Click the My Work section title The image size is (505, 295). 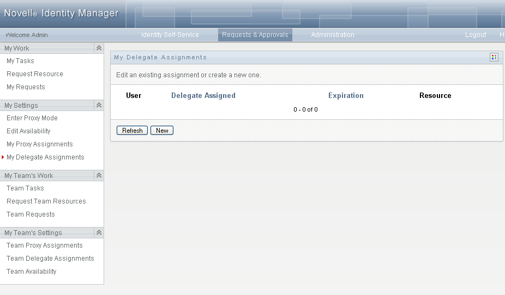coord(17,48)
